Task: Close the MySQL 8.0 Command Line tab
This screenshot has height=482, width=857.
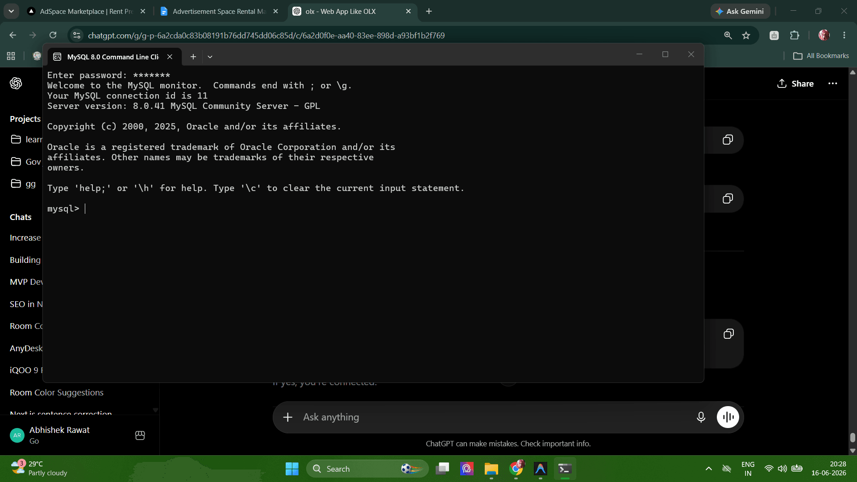Action: coord(170,57)
